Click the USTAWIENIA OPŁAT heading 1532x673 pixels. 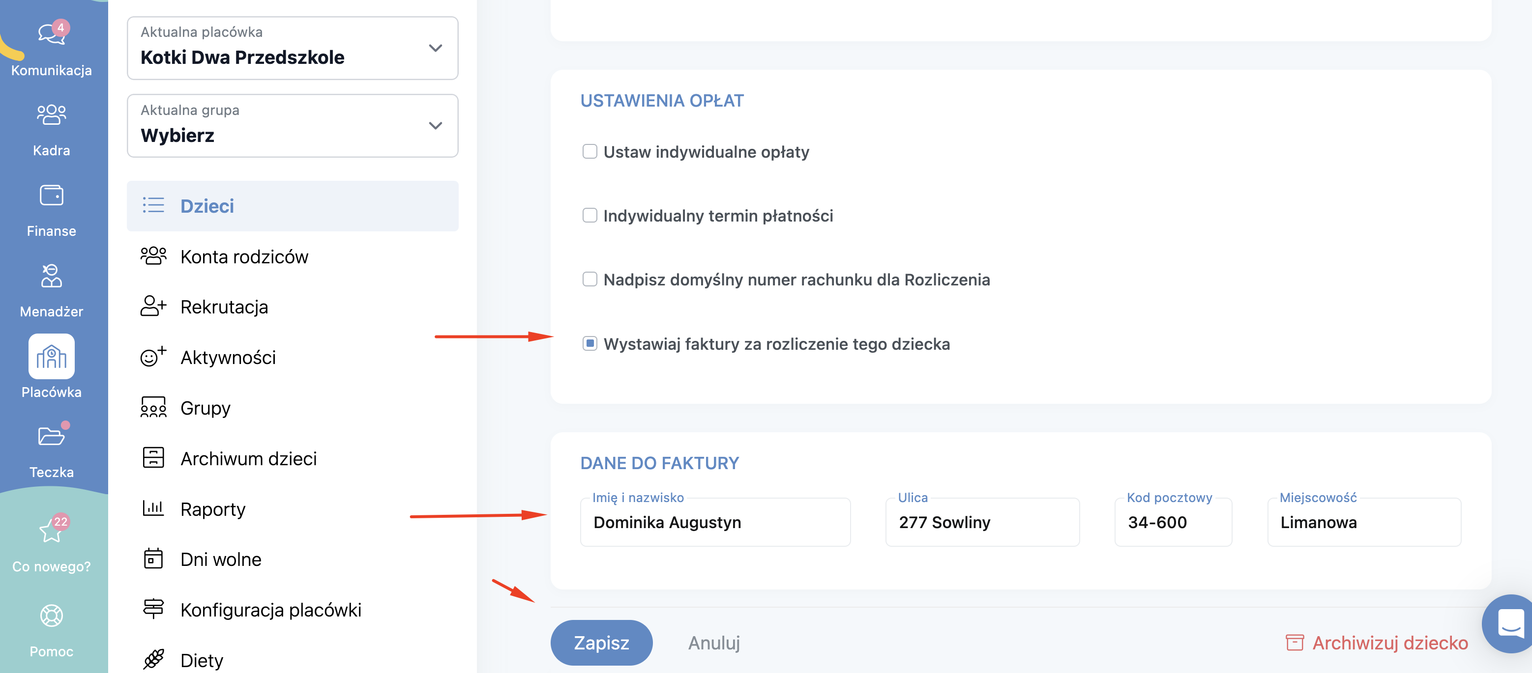662,100
